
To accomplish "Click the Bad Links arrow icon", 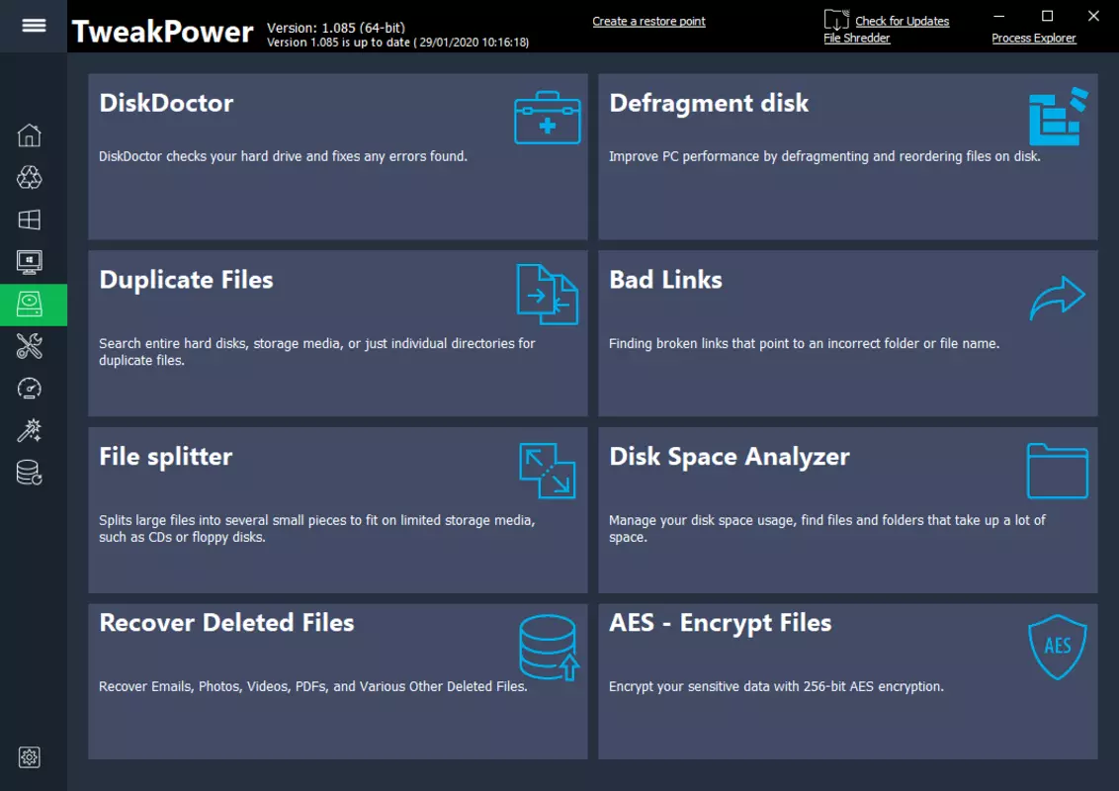I will pyautogui.click(x=1058, y=298).
